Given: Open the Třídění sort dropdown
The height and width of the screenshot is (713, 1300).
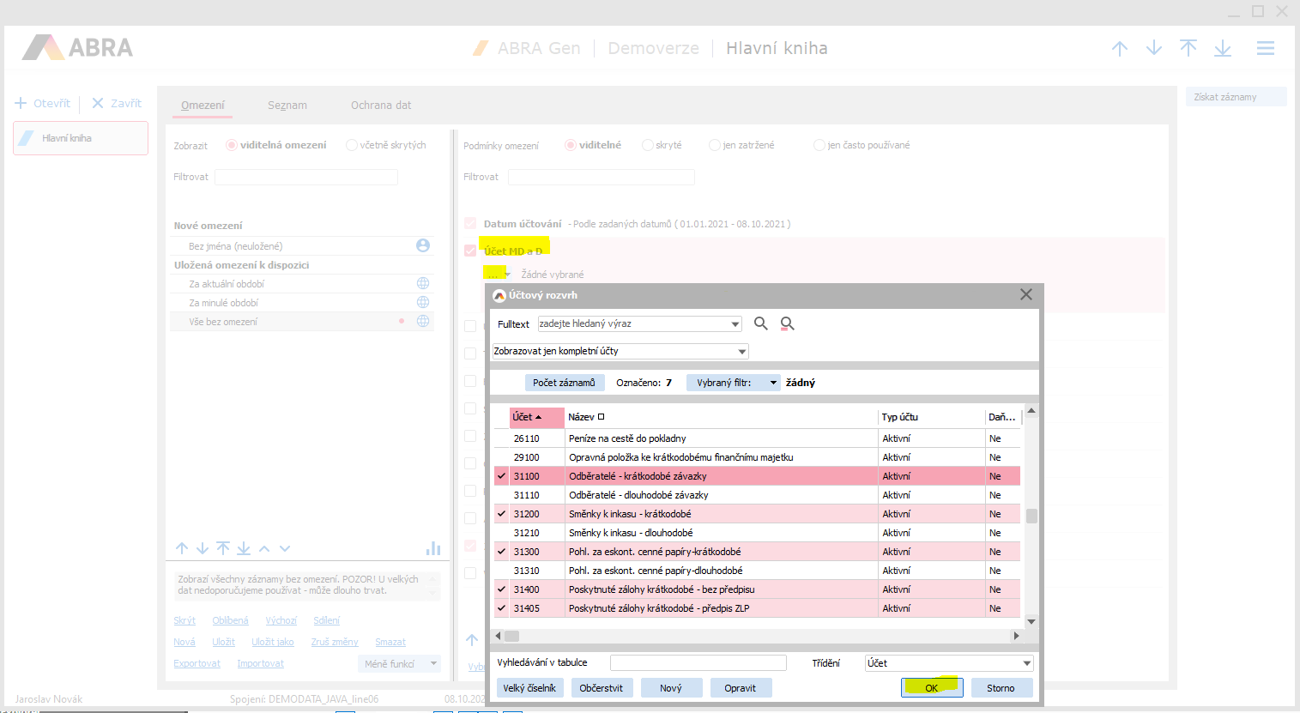Looking at the screenshot, I should 1026,663.
